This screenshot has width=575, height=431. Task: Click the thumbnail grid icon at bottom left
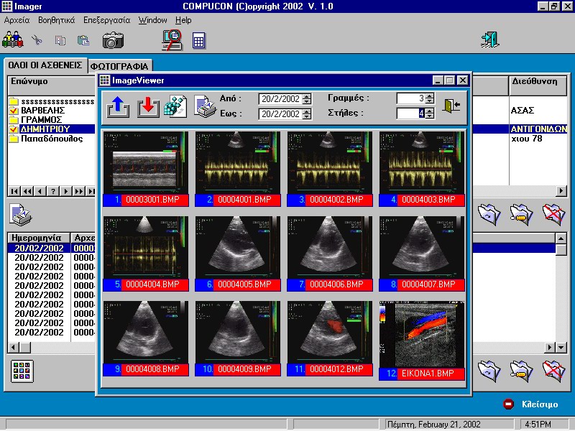[22, 371]
